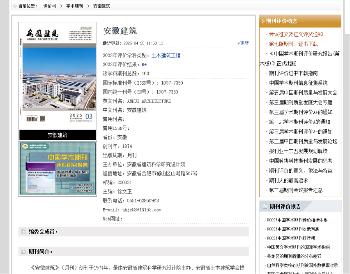Click the 最近更新 timestamp text

[133, 43]
